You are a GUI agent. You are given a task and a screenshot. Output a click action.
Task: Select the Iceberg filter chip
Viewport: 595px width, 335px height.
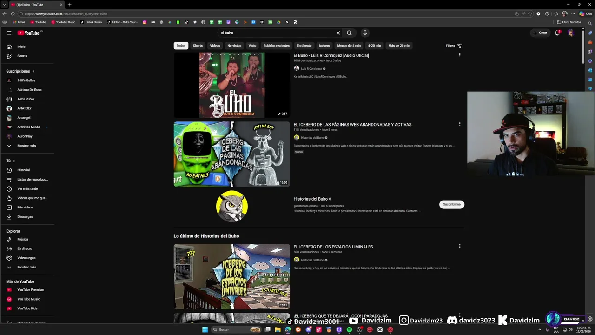(324, 46)
